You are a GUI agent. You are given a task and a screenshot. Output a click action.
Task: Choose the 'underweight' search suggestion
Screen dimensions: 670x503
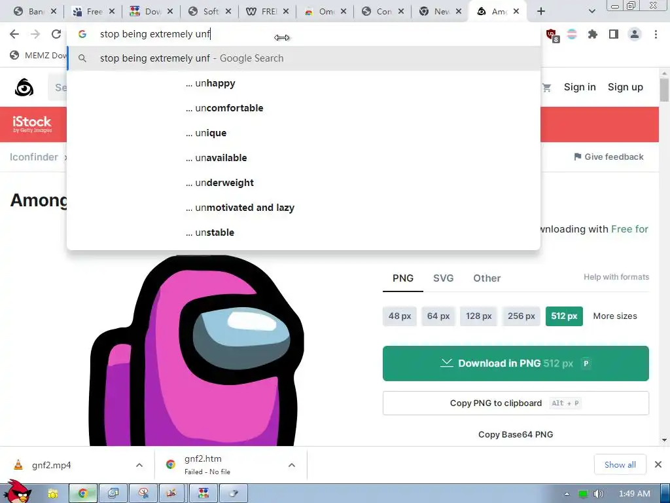click(304, 183)
